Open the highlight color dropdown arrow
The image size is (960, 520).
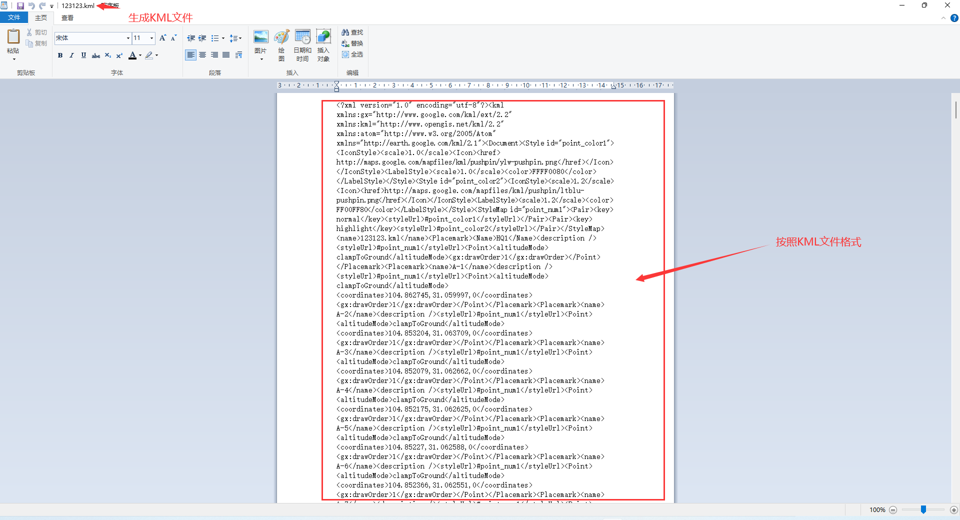tap(157, 55)
